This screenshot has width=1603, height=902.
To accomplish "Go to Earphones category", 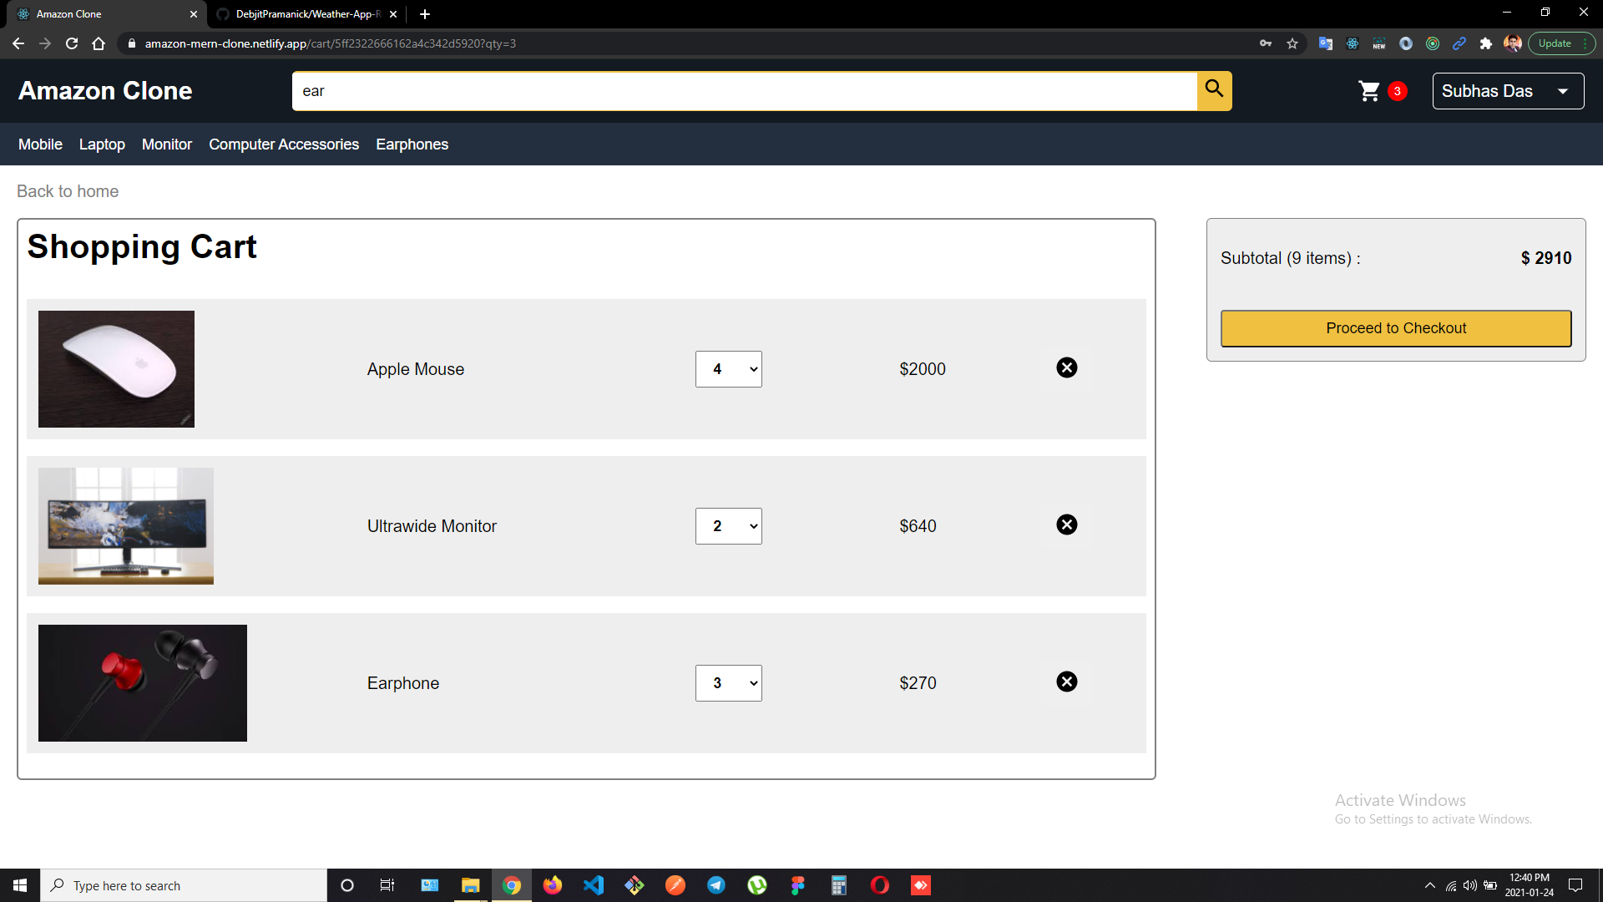I will point(412,144).
